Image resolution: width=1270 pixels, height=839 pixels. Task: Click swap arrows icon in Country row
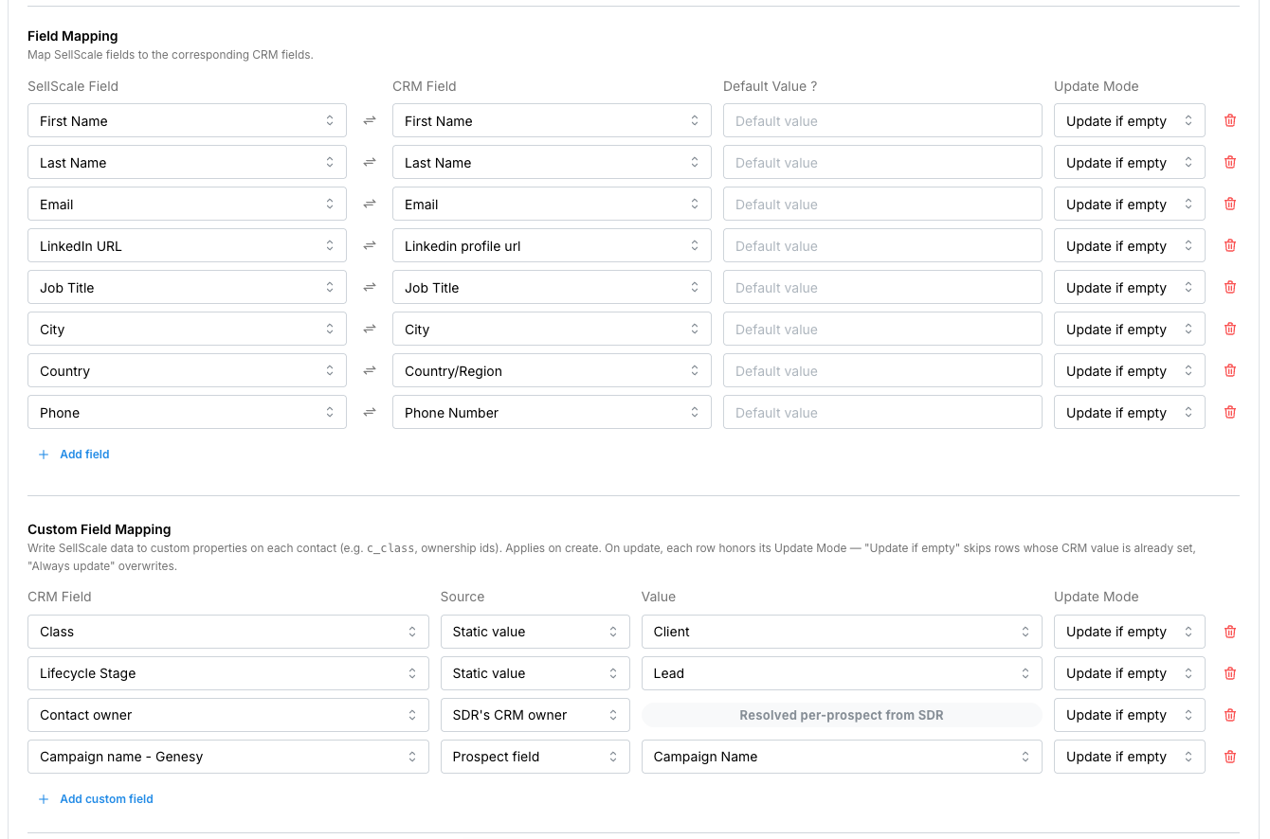point(370,370)
